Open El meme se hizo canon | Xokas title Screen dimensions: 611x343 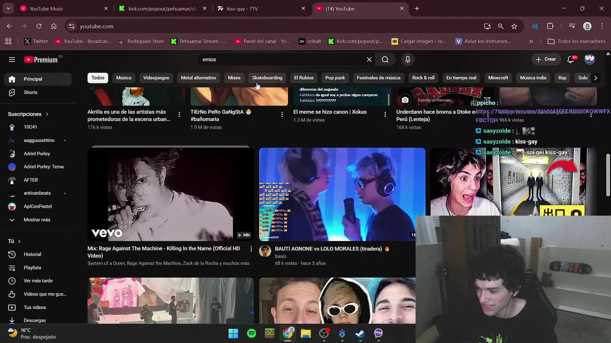[x=330, y=112]
